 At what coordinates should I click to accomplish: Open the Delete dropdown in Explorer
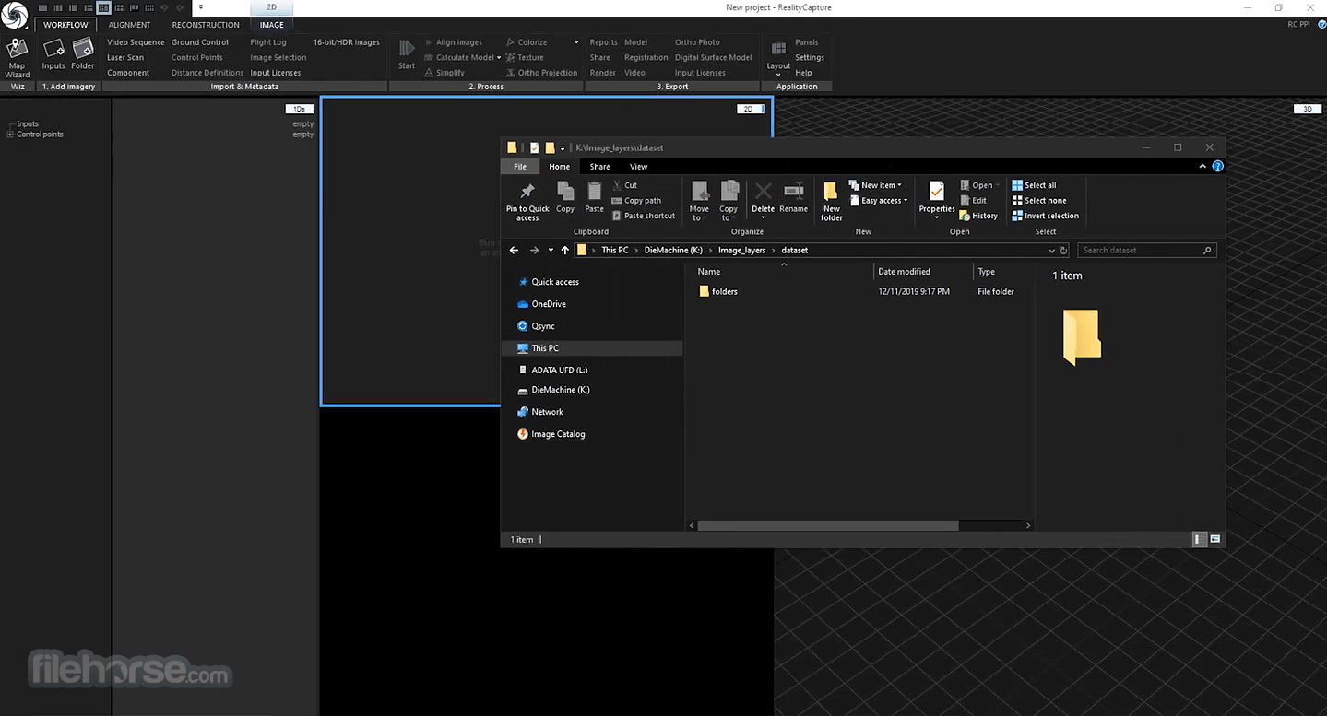[763, 217]
